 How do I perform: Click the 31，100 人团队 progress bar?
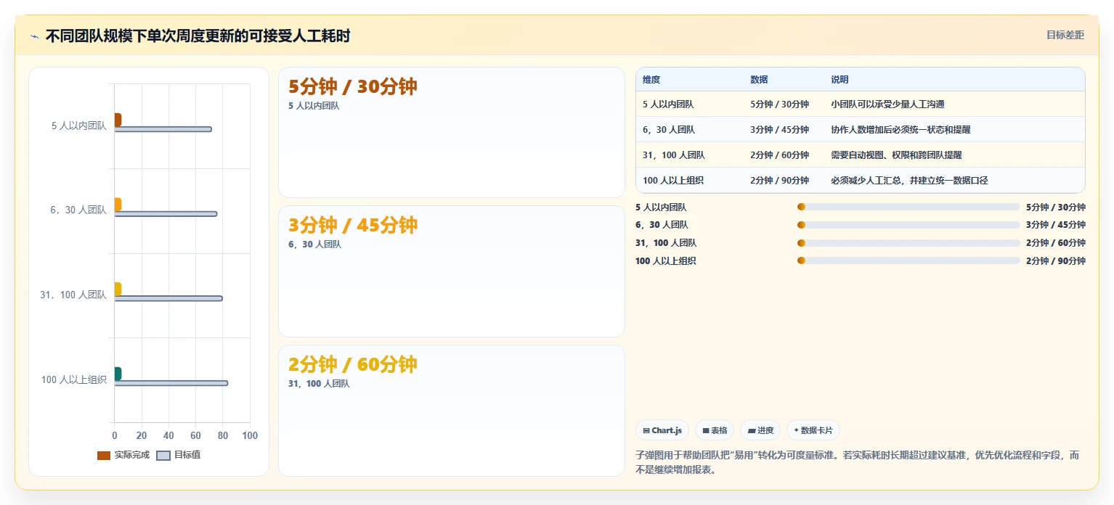(908, 243)
